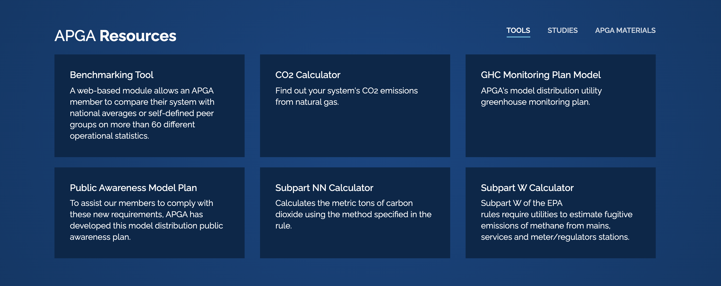
Task: Open GHC Monitoring Plan Model title
Action: (540, 75)
